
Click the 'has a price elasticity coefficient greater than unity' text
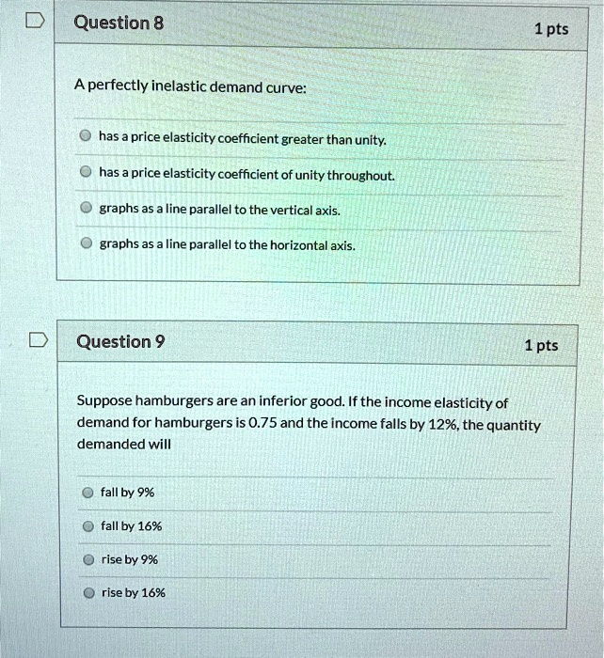tap(243, 138)
